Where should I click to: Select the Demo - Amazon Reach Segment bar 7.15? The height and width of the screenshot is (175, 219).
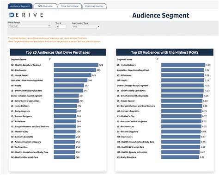coord(182,86)
